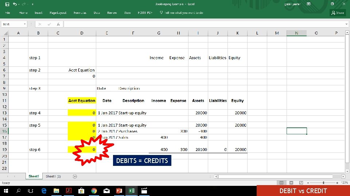The width and height of the screenshot is (350, 196).
Task: Switch to Normal view icon
Action: pos(281,183)
